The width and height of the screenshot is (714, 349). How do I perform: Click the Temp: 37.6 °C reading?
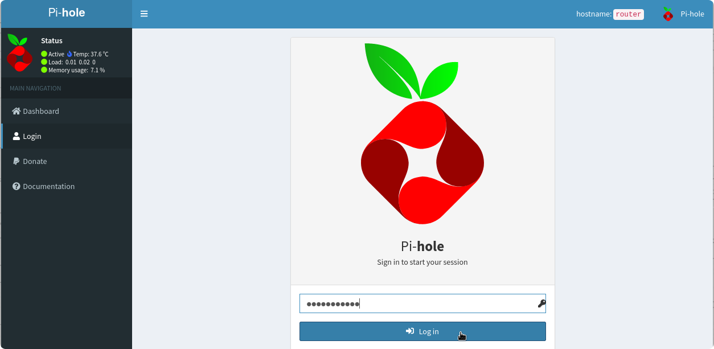tap(91, 54)
